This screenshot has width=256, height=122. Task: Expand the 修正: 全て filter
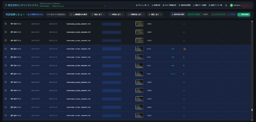click(155, 14)
